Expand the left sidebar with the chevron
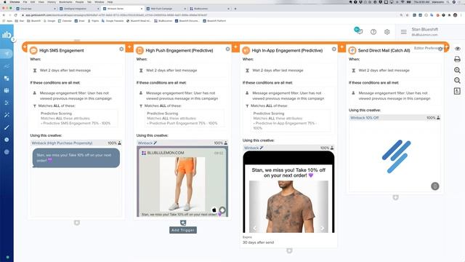Viewport: 465px width, 262px height. click(x=13, y=39)
